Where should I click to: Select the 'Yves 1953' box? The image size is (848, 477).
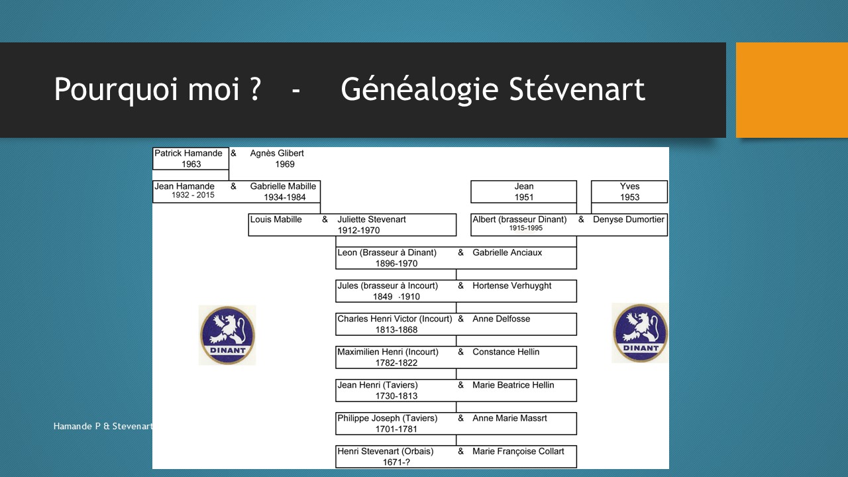(x=629, y=191)
